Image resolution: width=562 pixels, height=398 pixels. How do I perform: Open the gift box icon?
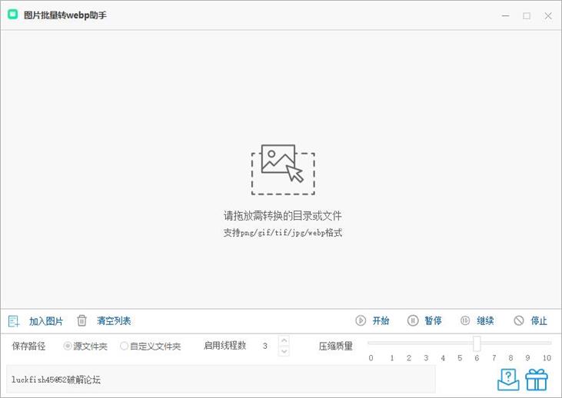[537, 380]
